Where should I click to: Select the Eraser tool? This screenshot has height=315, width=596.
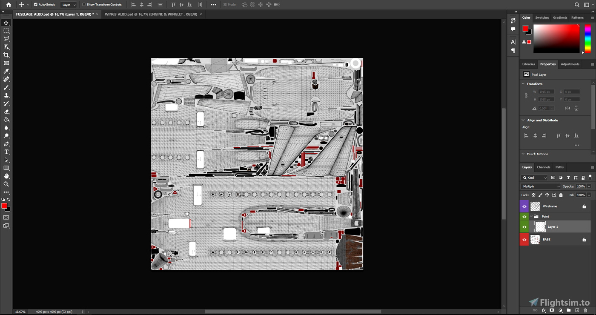6,112
